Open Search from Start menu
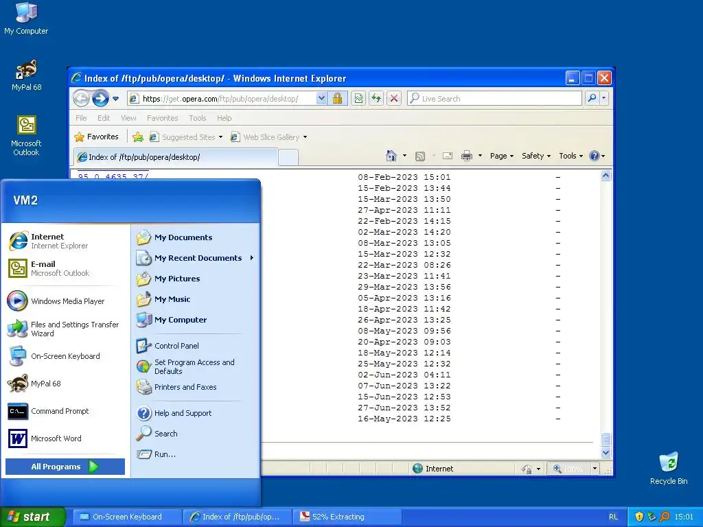 click(195, 434)
